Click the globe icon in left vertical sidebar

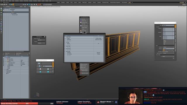[1, 8]
